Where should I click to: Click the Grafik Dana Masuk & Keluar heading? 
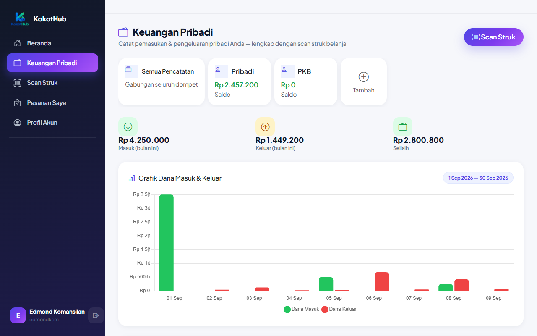[x=180, y=178]
